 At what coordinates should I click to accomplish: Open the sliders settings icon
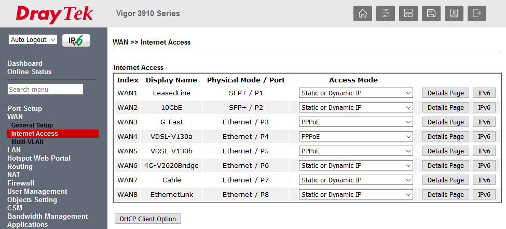pos(386,13)
